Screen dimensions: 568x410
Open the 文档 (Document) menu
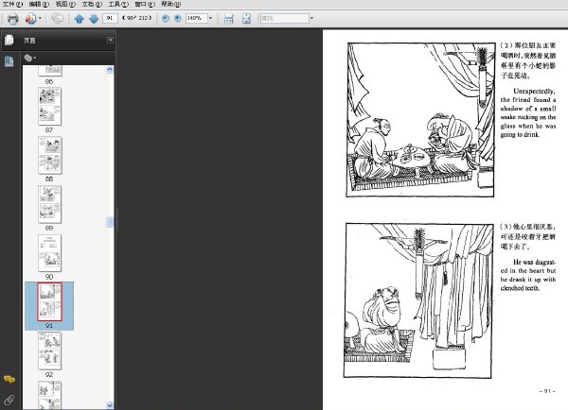[92, 4]
